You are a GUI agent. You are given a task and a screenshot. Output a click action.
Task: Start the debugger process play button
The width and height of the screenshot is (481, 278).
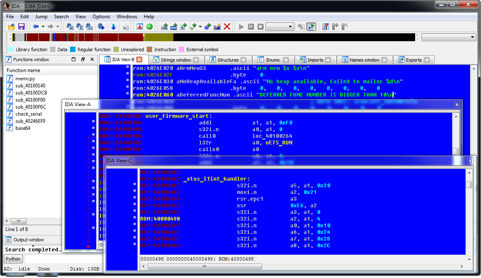(241, 27)
